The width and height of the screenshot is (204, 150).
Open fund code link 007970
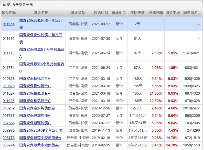9,130
